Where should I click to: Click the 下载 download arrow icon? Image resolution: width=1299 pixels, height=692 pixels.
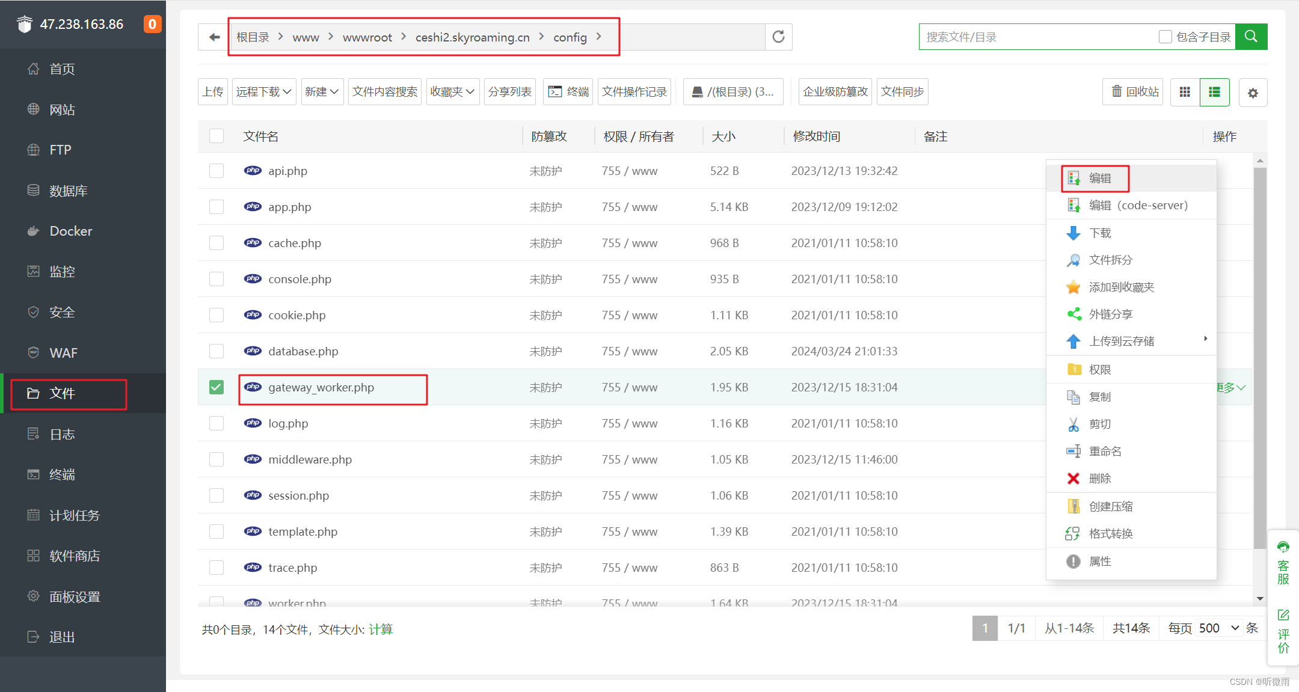click(1073, 233)
